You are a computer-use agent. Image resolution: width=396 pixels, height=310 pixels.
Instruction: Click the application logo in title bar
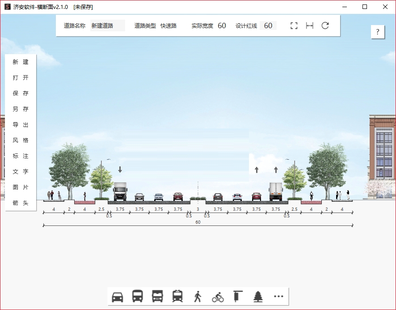(x=8, y=7)
